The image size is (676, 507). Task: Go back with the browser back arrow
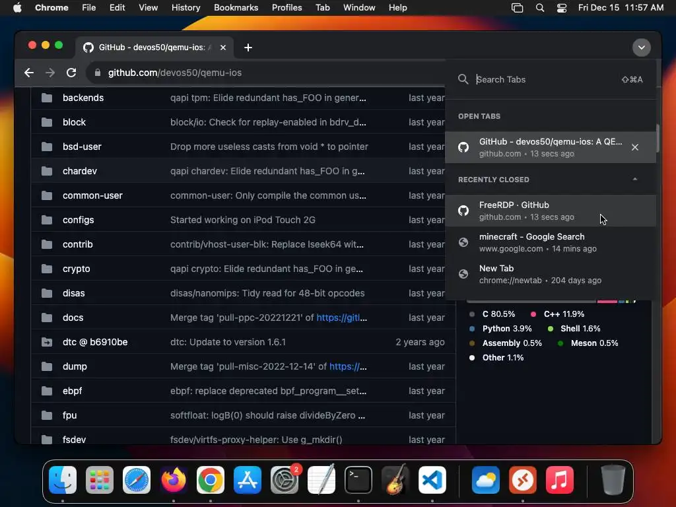(x=29, y=73)
